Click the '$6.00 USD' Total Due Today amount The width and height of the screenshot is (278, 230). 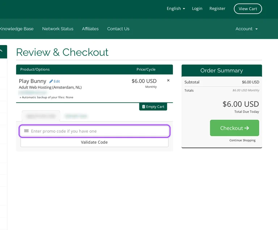241,104
